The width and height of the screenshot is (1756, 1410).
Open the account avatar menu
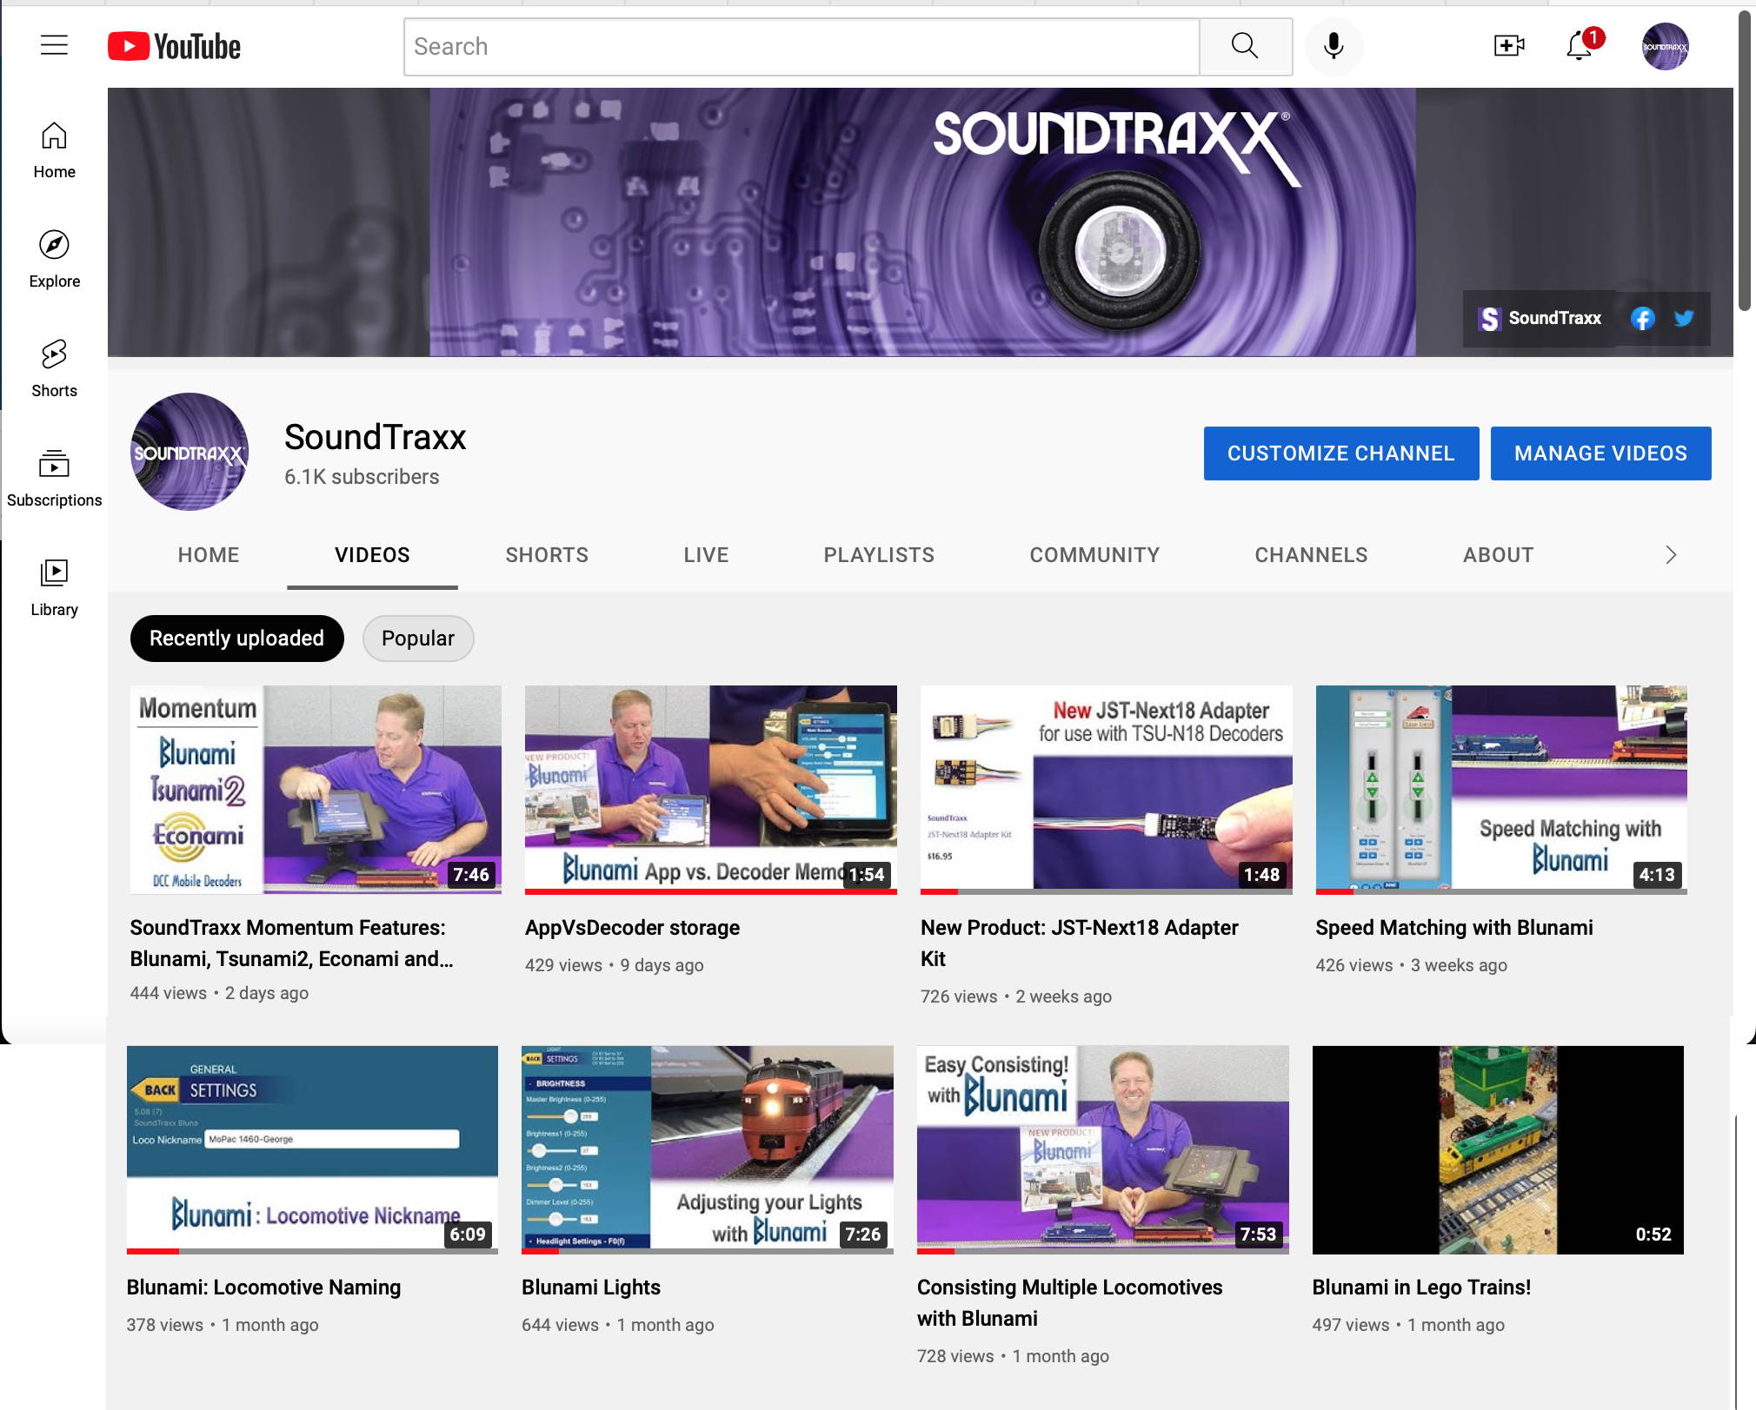(x=1665, y=46)
